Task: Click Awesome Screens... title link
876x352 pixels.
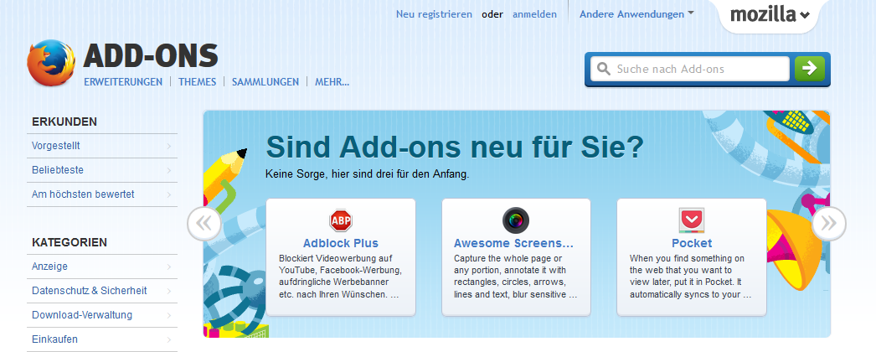Action: coord(513,243)
